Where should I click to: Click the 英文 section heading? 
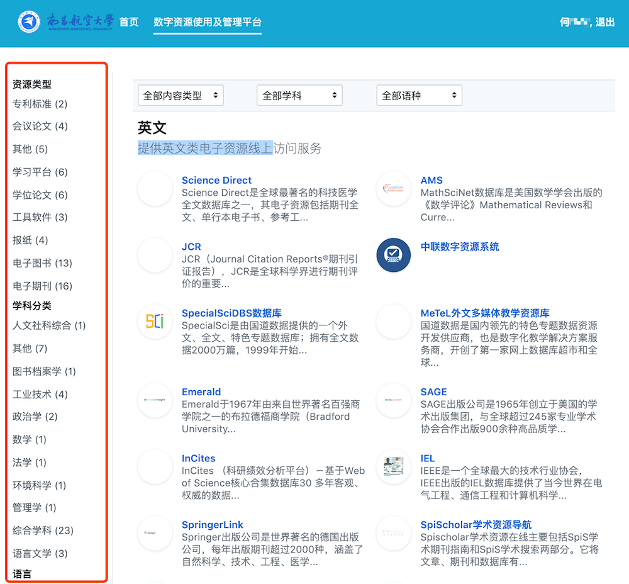tap(152, 128)
